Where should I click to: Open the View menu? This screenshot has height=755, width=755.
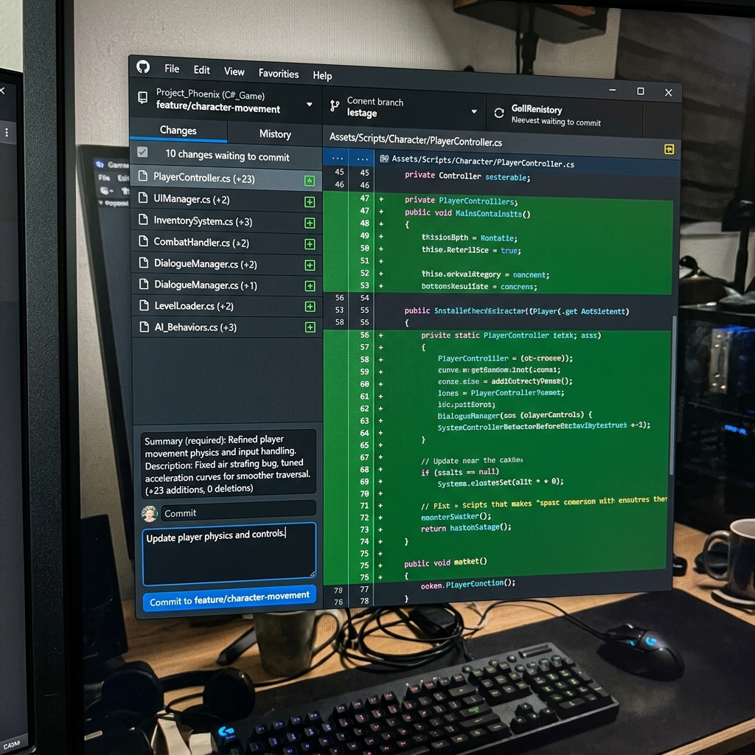point(234,72)
